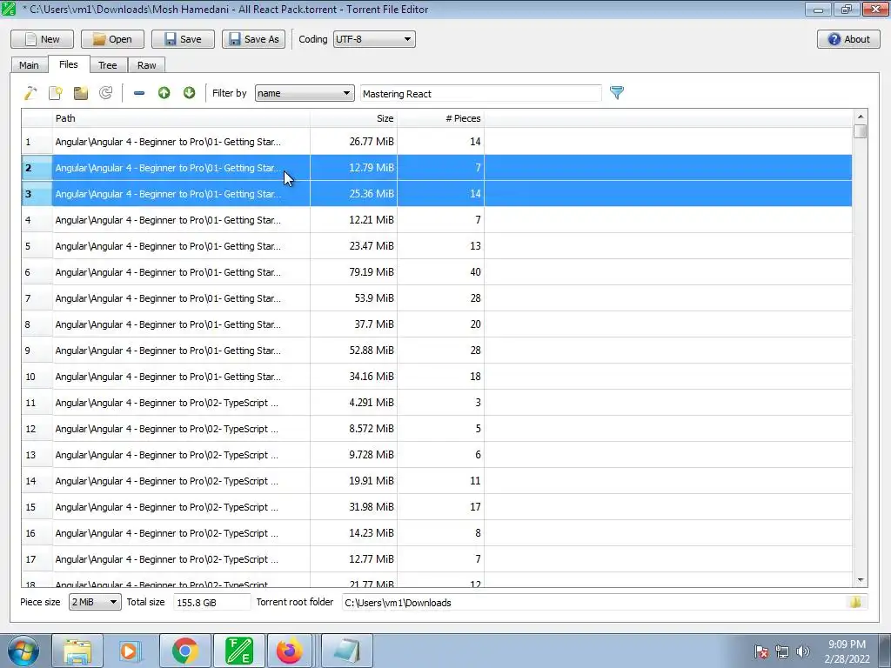Viewport: 891px width, 668px height.
Task: Select row 14 with size 19.91 MiB
Action: click(x=437, y=481)
